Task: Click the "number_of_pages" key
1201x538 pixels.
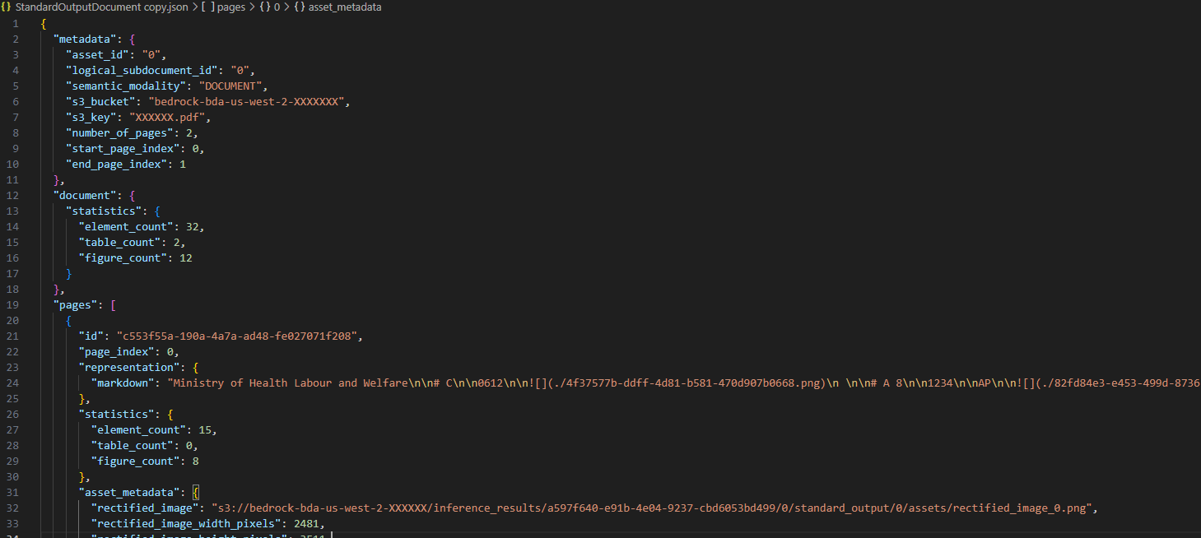Action: [x=119, y=132]
